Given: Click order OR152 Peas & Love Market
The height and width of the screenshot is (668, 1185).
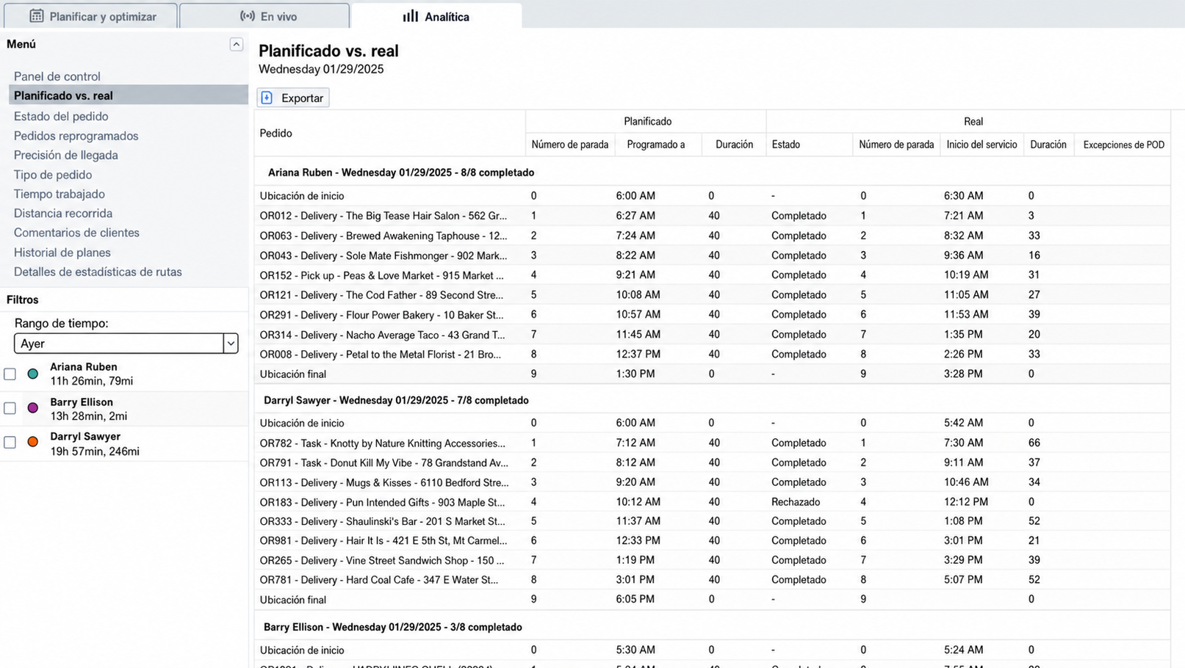Looking at the screenshot, I should pos(382,275).
